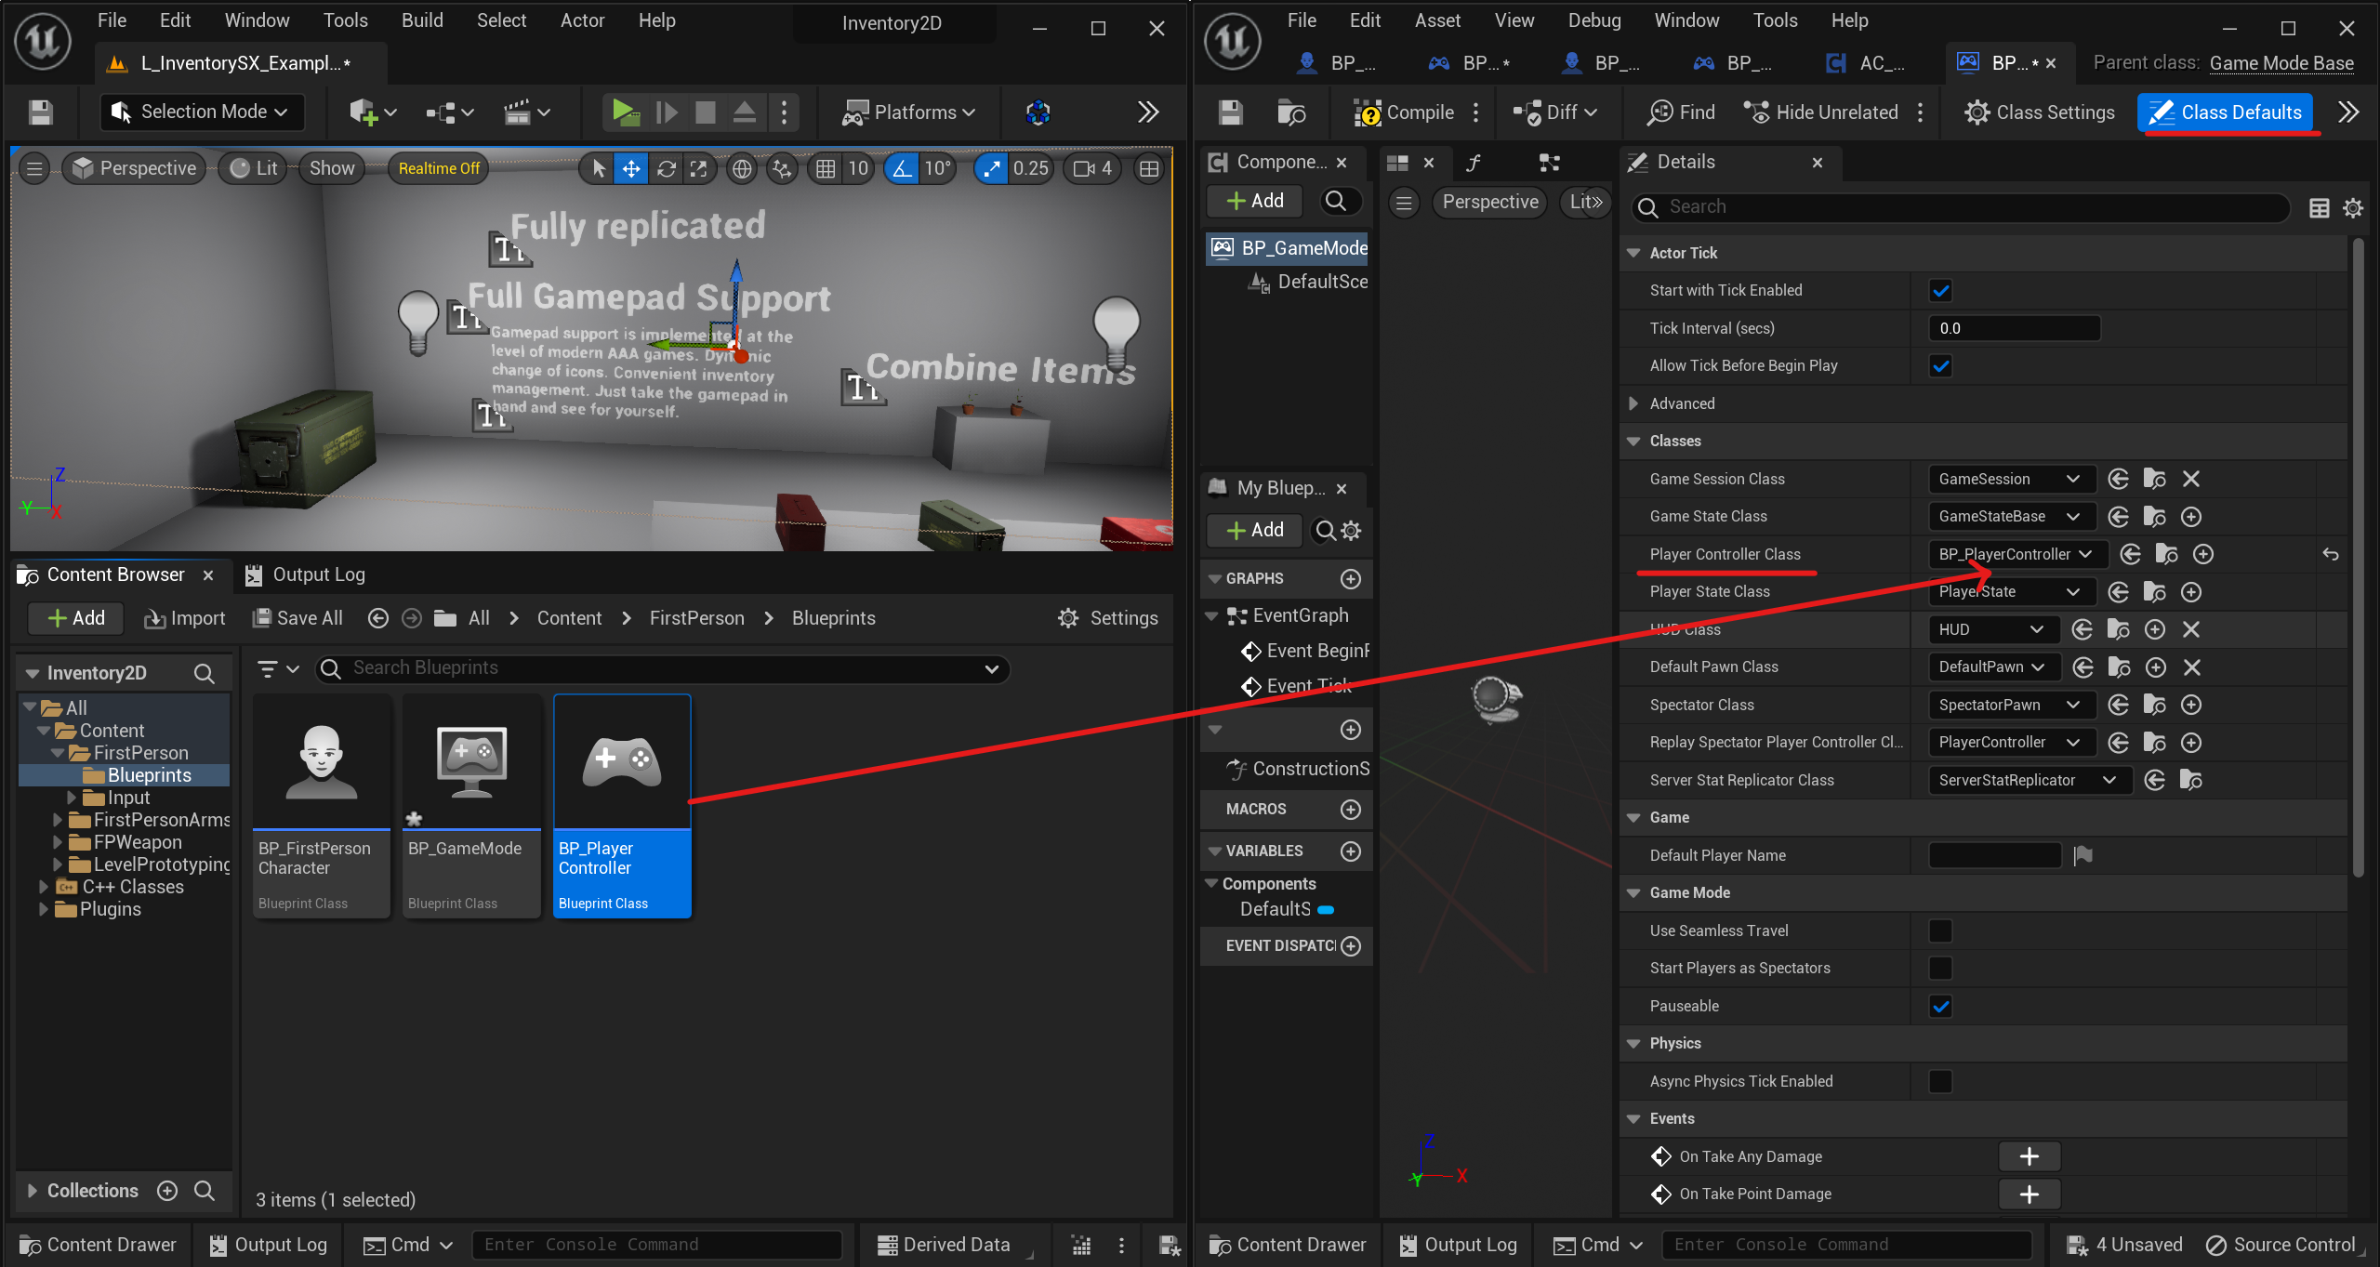
Task: Select the Translation/Move tool in viewport
Action: 631,168
